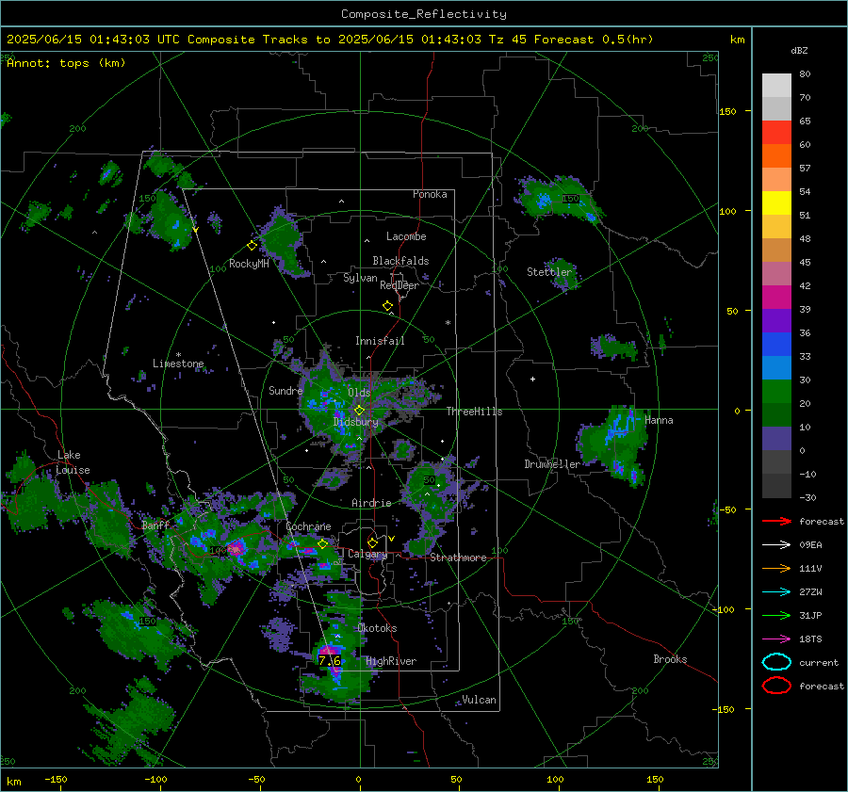Screen dimensions: 848x792
Task: Click the Okotoks label
Action: 377,628
